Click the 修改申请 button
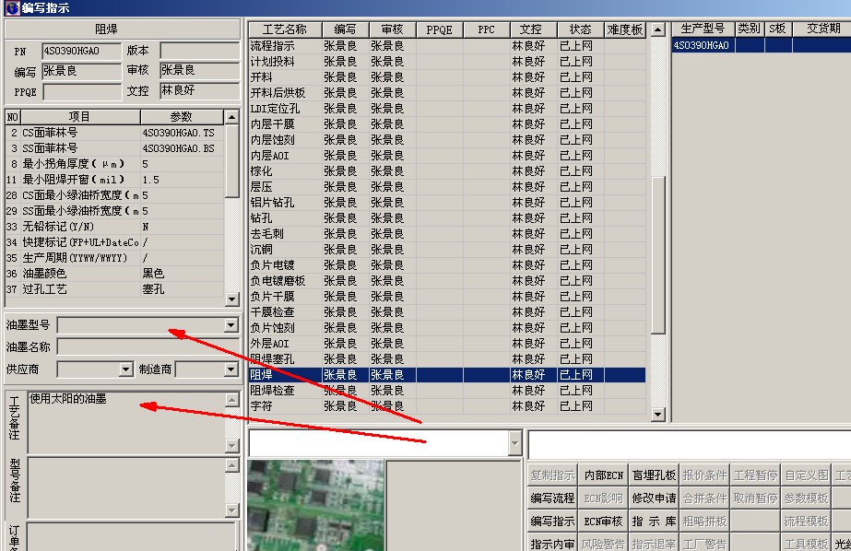 coord(654,498)
